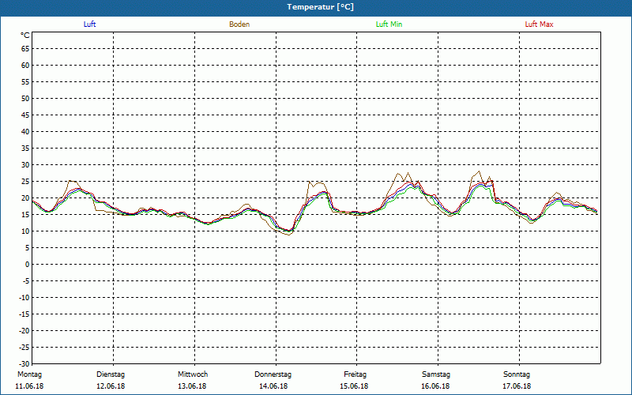Click the date 15.06.18
Image resolution: width=632 pixels, height=395 pixels.
(354, 386)
